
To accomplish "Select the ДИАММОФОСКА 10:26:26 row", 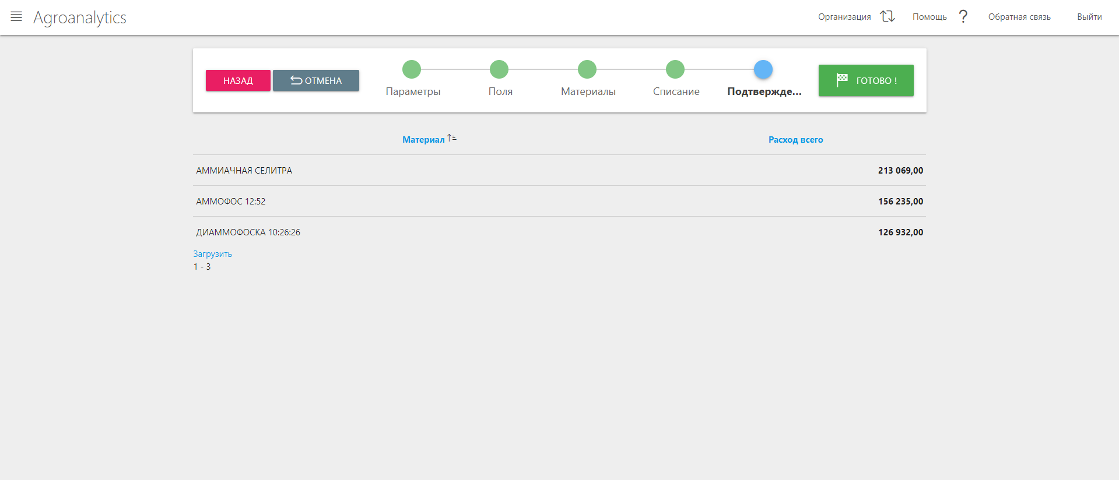I will point(248,232).
